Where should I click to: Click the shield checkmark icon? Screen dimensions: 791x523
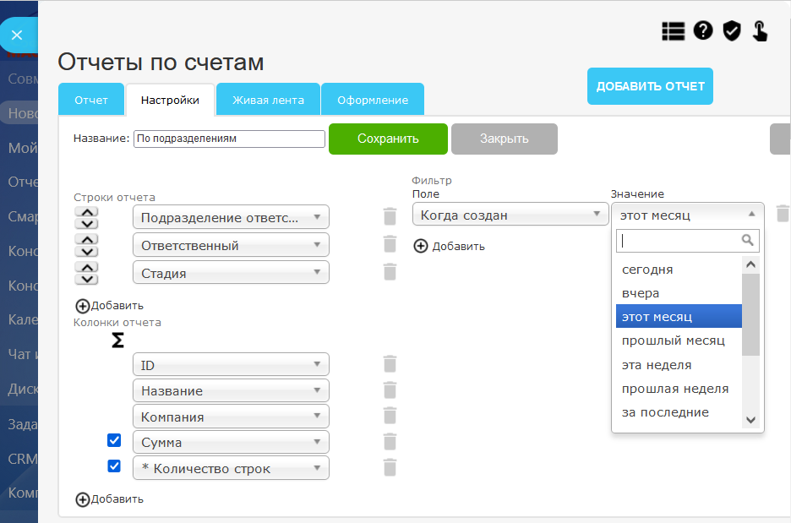click(732, 31)
